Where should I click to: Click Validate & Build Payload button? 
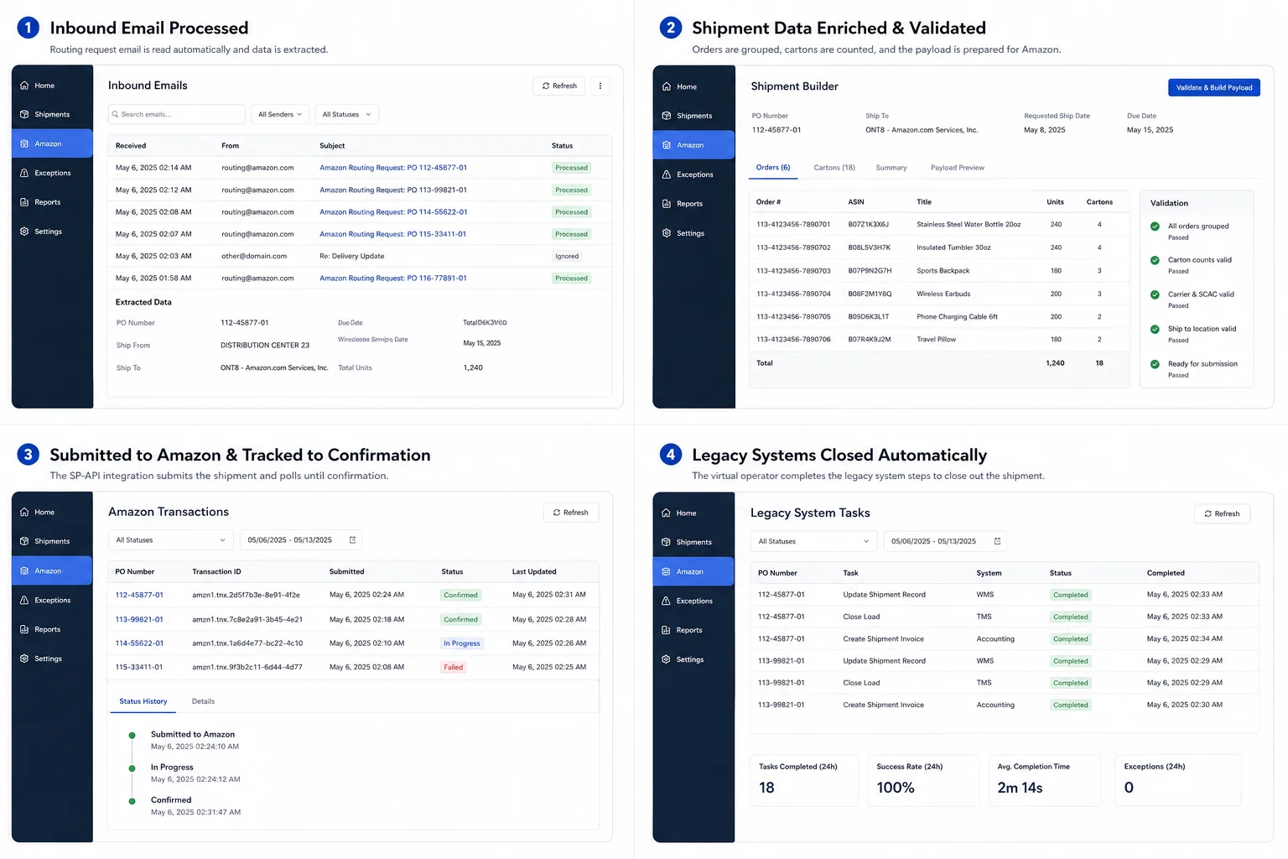pyautogui.click(x=1214, y=87)
